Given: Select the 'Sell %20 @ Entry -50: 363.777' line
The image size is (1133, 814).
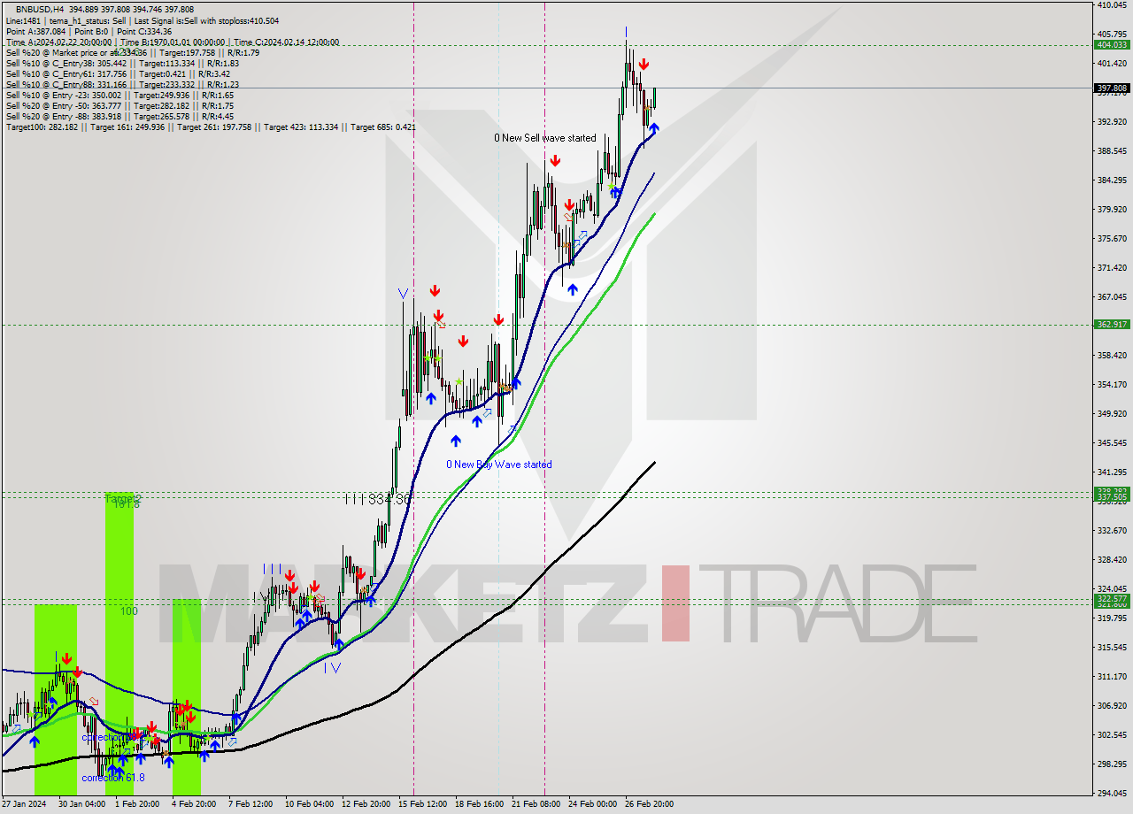Looking at the screenshot, I should (119, 105).
